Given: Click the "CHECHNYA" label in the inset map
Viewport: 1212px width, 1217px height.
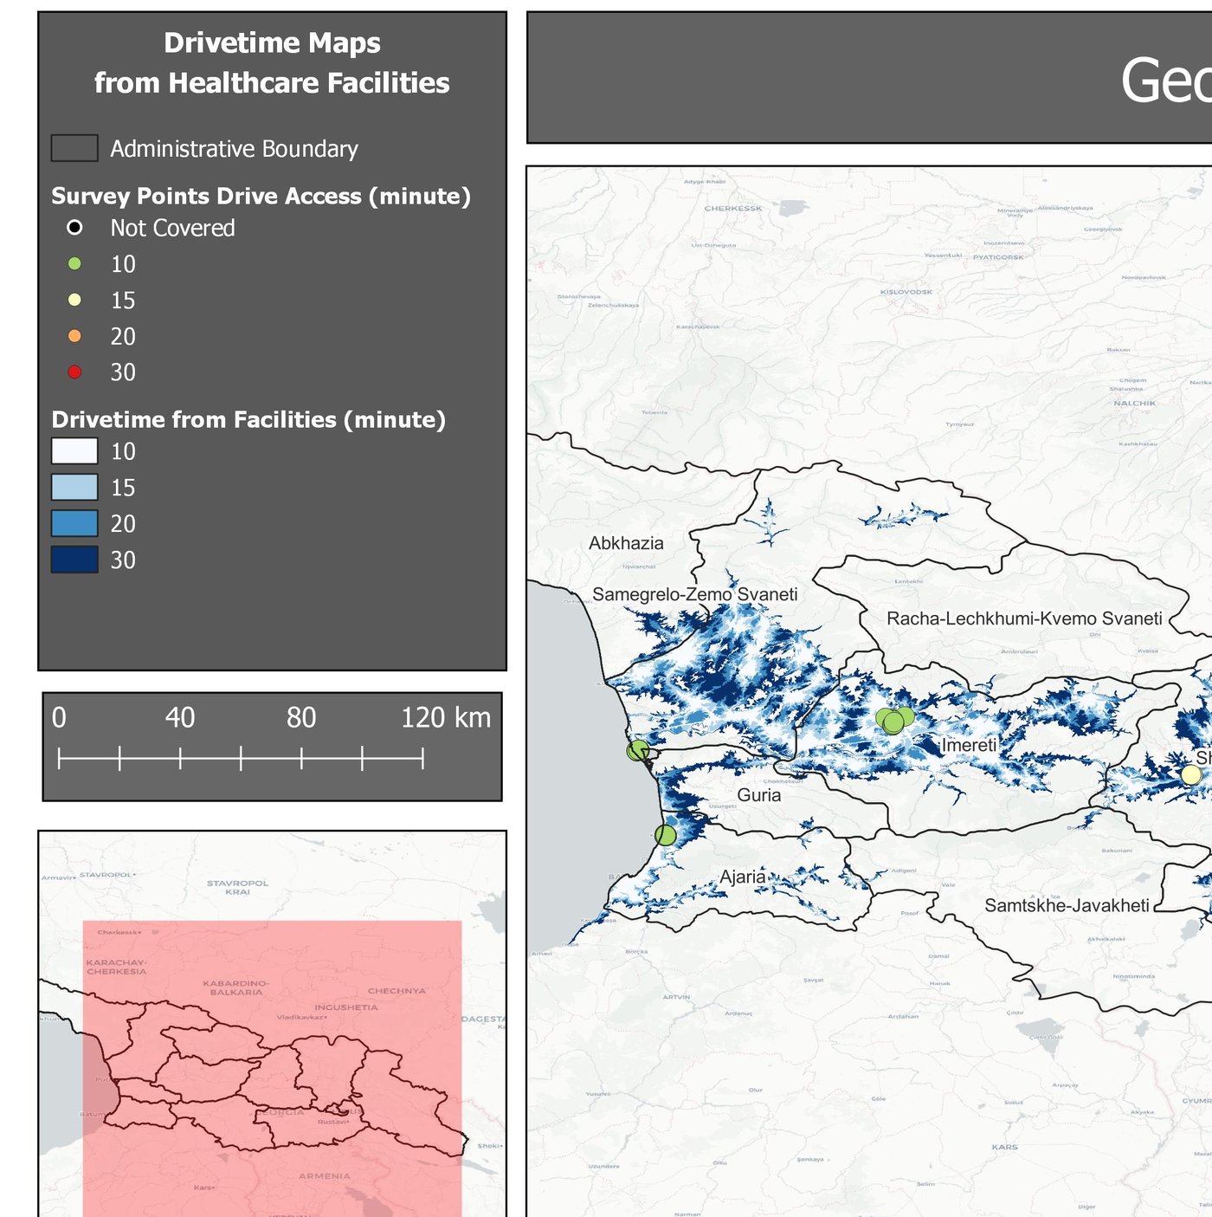Looking at the screenshot, I should [x=396, y=991].
